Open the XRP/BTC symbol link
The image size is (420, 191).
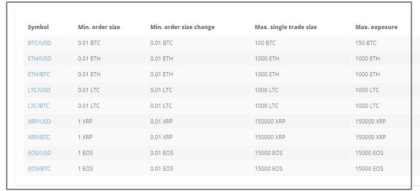tap(39, 137)
